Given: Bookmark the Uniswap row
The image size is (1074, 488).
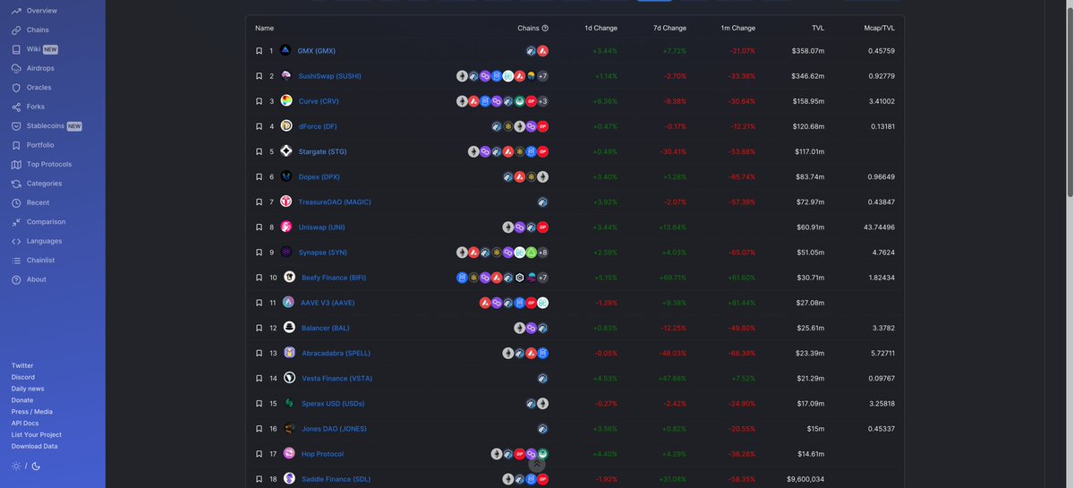Looking at the screenshot, I should point(260,227).
